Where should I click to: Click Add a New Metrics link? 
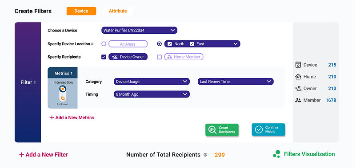(72, 117)
